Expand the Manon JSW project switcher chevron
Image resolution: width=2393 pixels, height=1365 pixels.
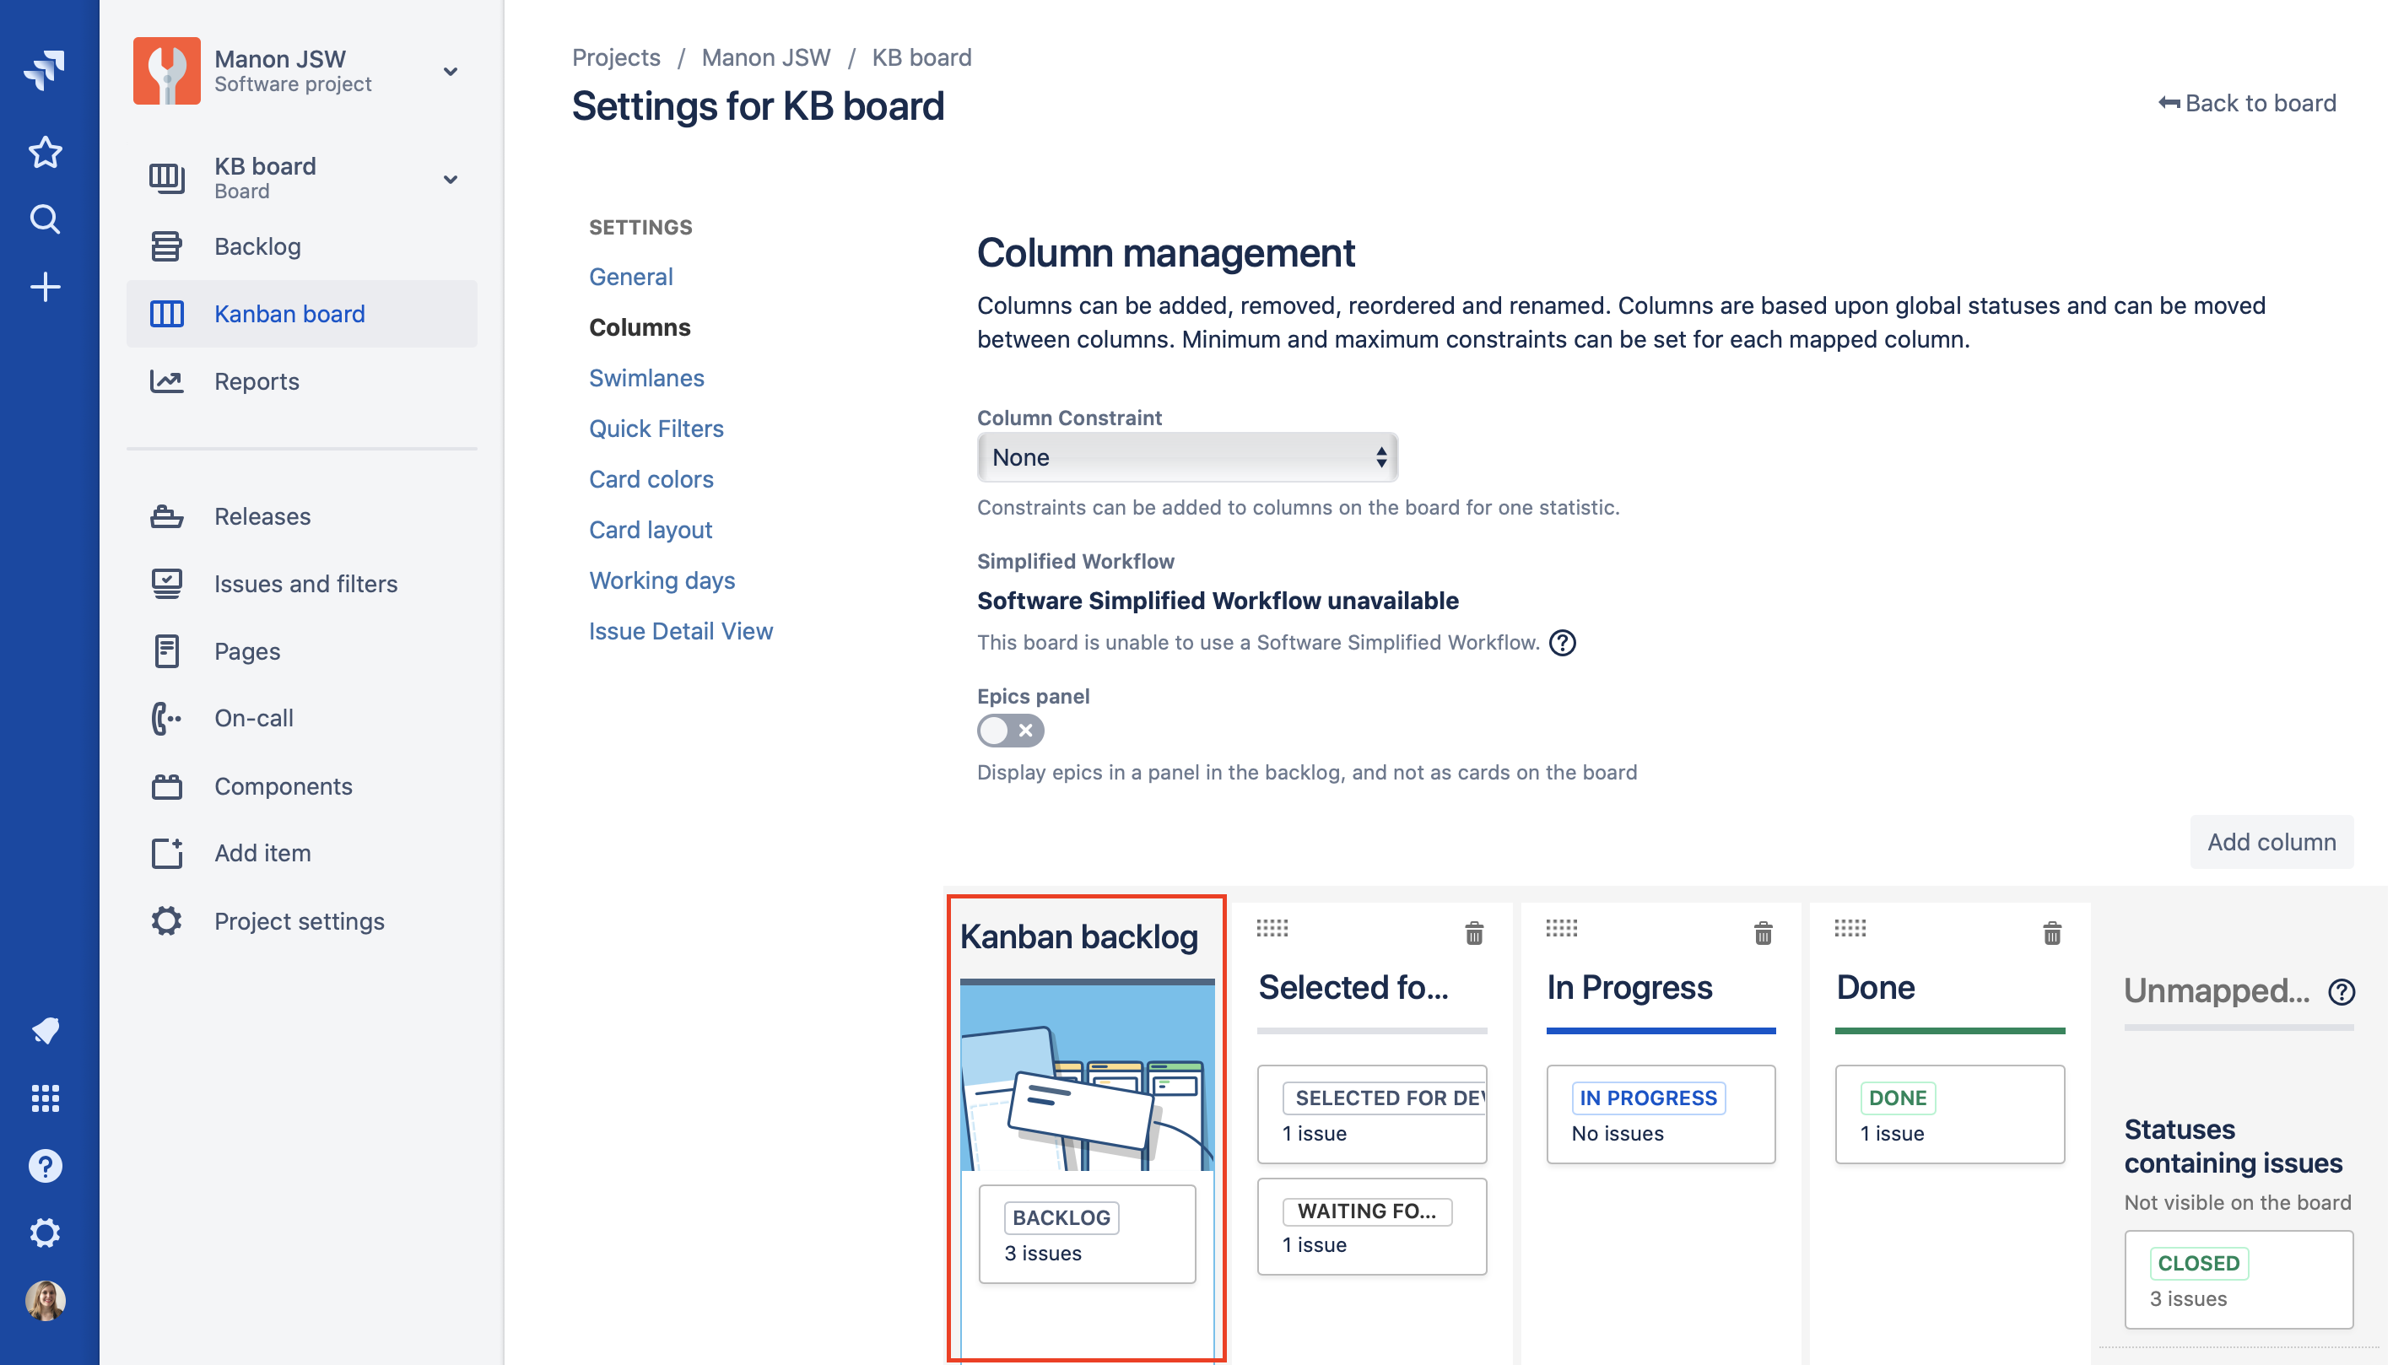[x=450, y=71]
